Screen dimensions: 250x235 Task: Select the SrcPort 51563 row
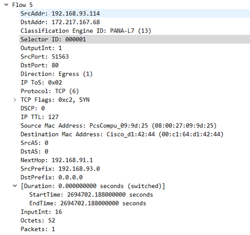point(134,57)
